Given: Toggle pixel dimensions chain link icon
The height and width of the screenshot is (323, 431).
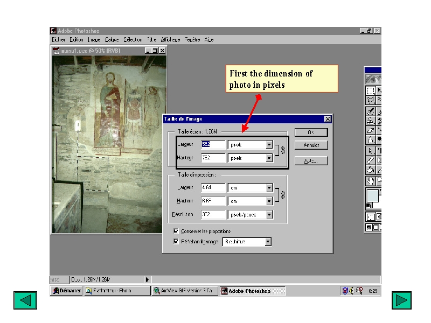Looking at the screenshot, I should [x=283, y=150].
